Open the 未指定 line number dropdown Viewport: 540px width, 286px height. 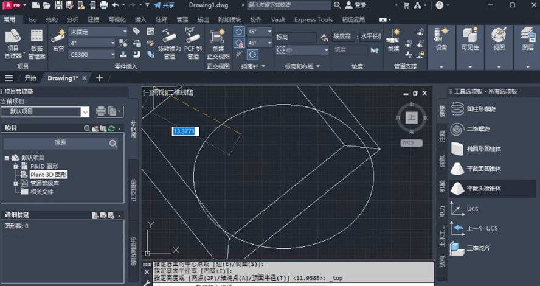(98, 32)
